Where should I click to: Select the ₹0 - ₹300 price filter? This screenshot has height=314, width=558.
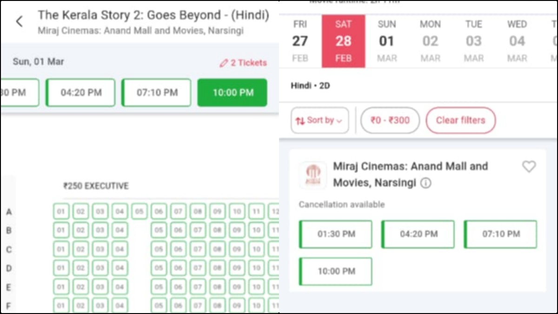390,120
